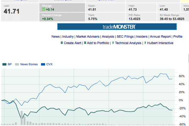Click the -20% axis label

182,108
